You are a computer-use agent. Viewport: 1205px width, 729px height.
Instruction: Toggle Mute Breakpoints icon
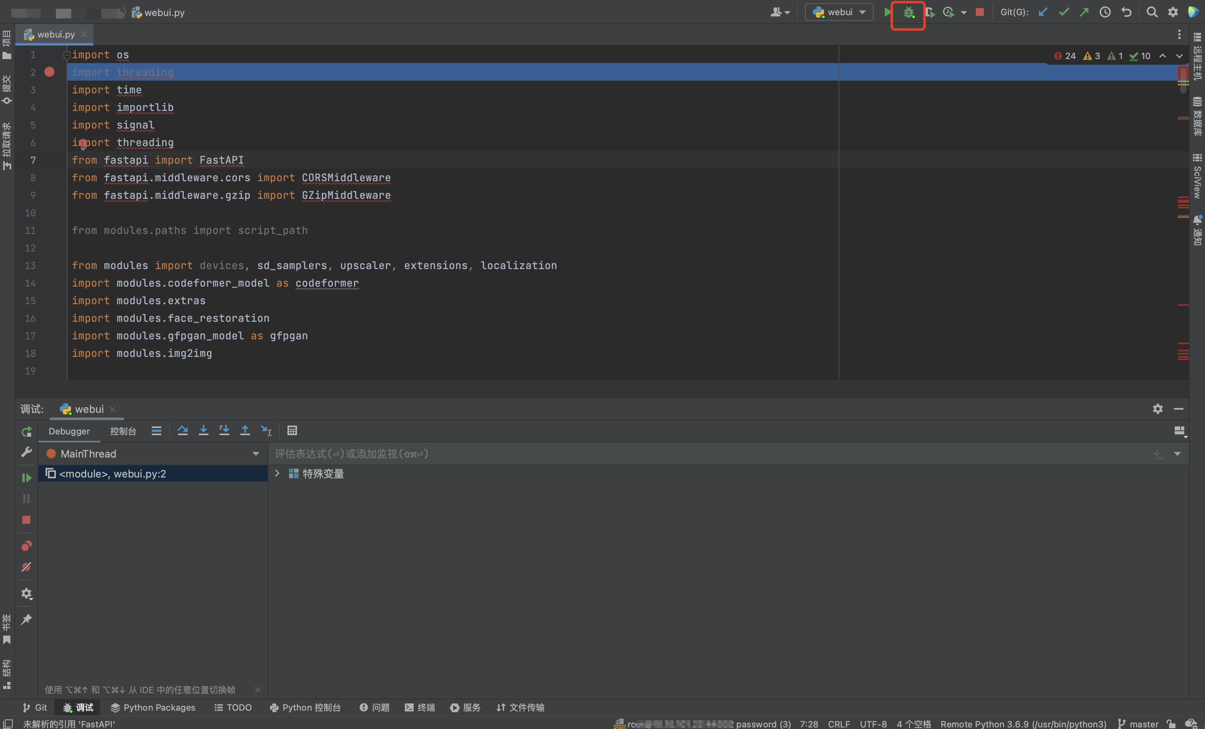[x=26, y=567]
